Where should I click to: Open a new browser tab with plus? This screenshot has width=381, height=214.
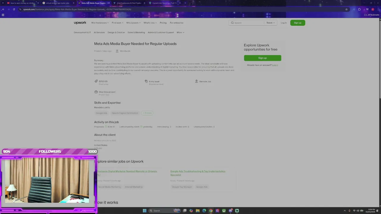pos(185,3)
